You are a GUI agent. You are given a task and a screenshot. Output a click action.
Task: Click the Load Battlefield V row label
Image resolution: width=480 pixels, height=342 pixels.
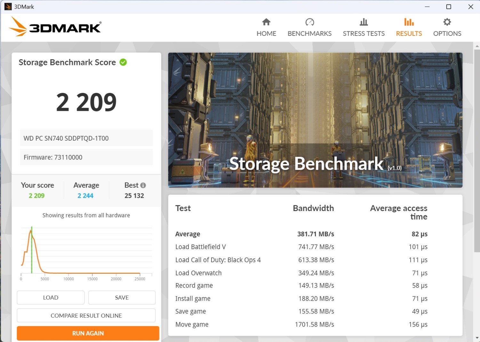click(201, 247)
